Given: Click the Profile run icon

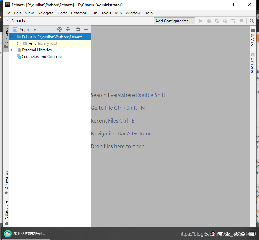Looking at the screenshot, I should point(225,21).
